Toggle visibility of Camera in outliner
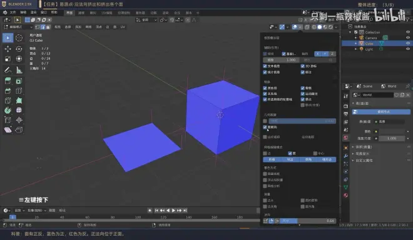 [408, 38]
